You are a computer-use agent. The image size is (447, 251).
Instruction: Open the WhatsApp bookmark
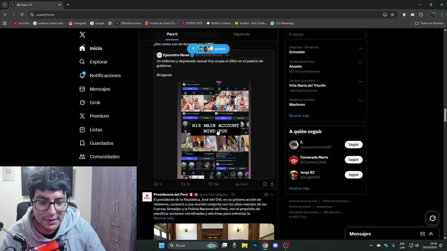pyautogui.click(x=282, y=23)
